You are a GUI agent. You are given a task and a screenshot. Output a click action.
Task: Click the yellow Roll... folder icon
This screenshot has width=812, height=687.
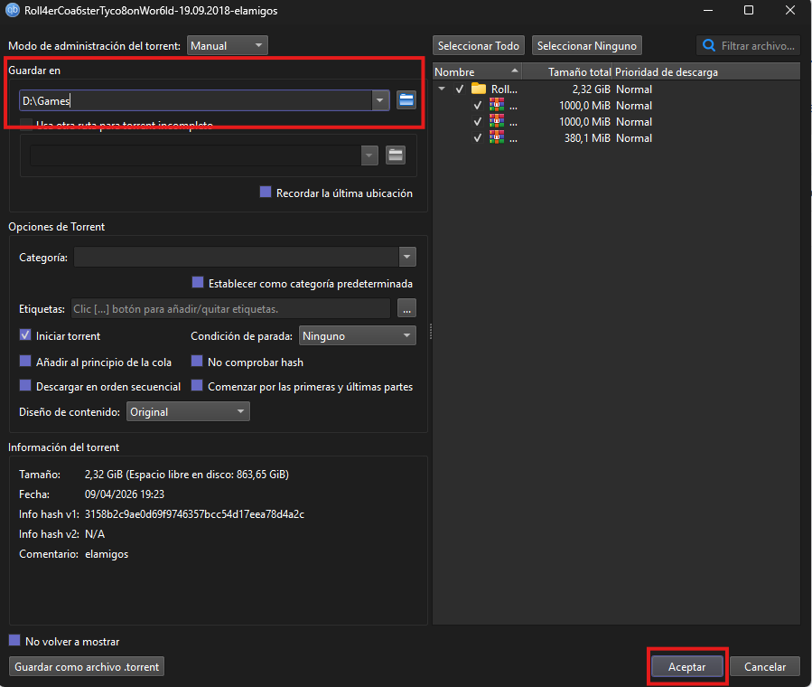click(479, 89)
